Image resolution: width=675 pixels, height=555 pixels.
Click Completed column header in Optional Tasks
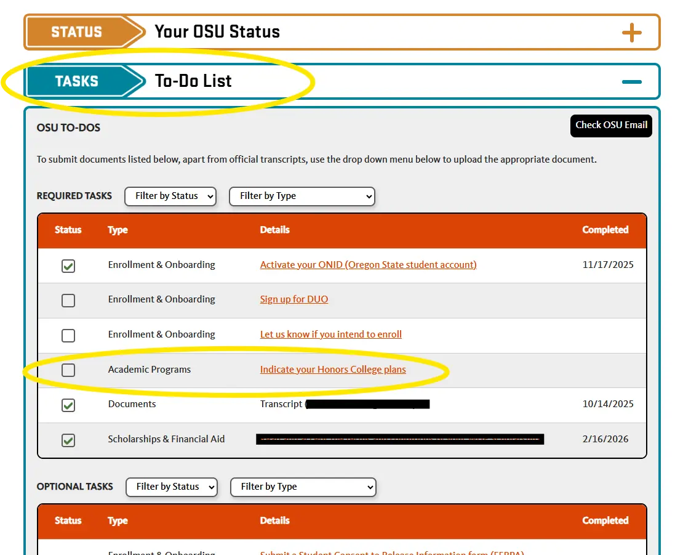click(605, 521)
